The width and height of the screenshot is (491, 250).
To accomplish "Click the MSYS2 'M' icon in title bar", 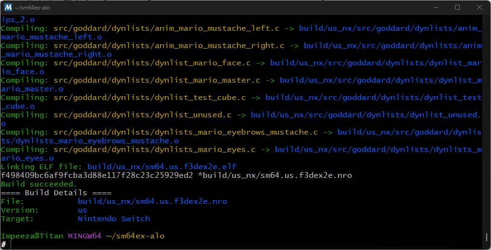I will [8, 7].
